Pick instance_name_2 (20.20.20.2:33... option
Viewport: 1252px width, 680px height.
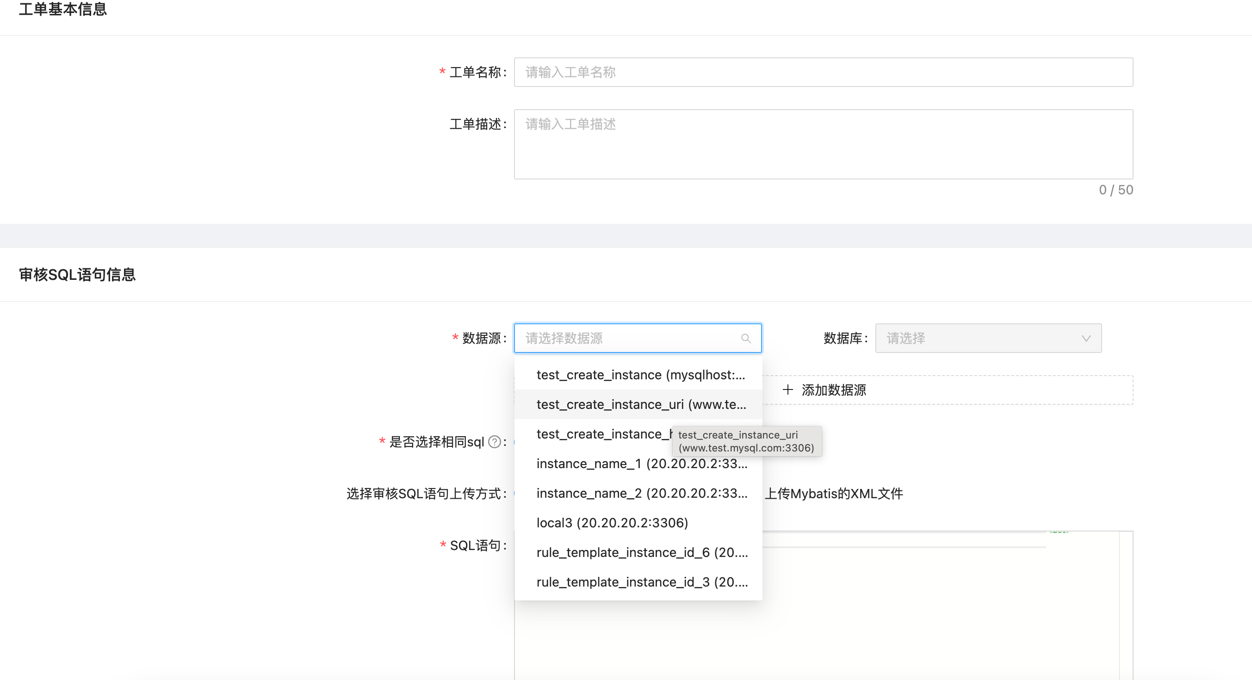pyautogui.click(x=638, y=494)
